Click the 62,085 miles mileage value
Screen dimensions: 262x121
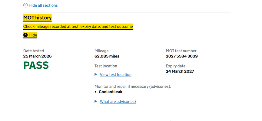[x=107, y=56]
